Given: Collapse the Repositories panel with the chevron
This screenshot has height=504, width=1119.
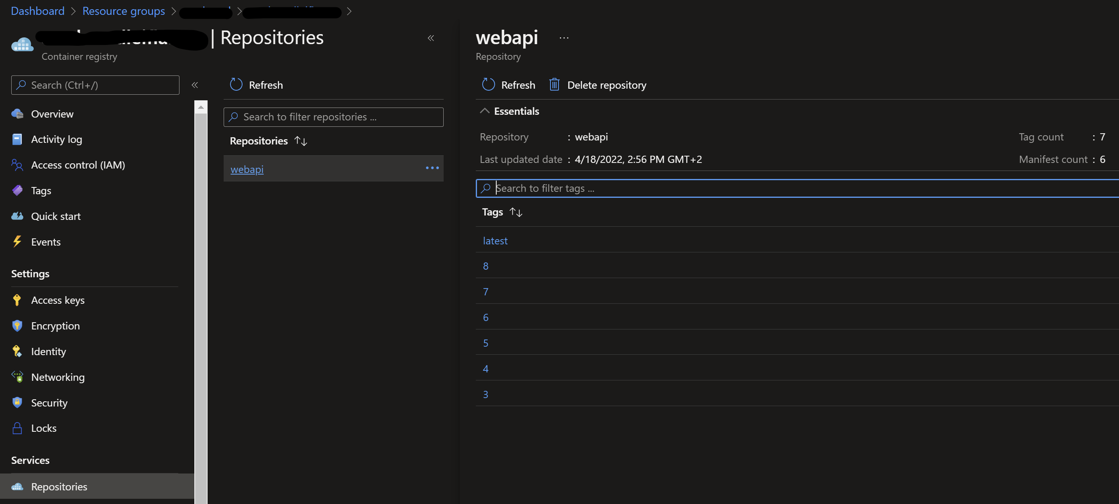Looking at the screenshot, I should tap(430, 38).
